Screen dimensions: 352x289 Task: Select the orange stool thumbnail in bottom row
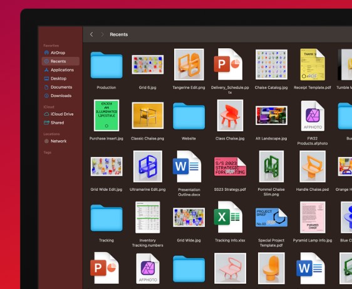point(271,268)
